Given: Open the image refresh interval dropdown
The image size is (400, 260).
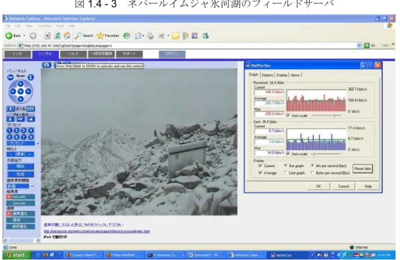Looking at the screenshot, I should 32,186.
